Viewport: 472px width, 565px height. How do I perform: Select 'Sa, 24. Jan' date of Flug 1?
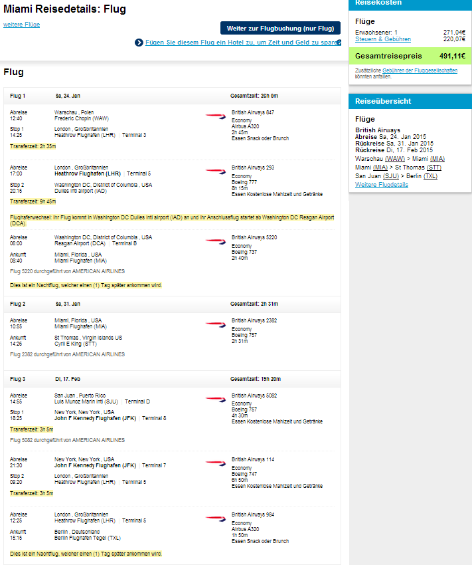(68, 96)
